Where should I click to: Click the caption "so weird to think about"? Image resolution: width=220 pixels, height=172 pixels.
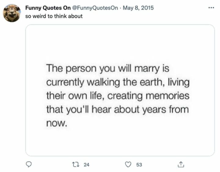pos(54,16)
